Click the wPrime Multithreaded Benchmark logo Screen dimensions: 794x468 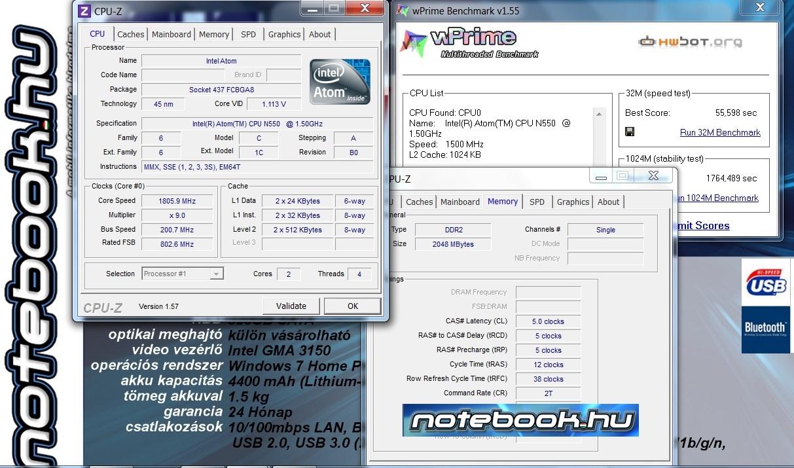[x=469, y=44]
